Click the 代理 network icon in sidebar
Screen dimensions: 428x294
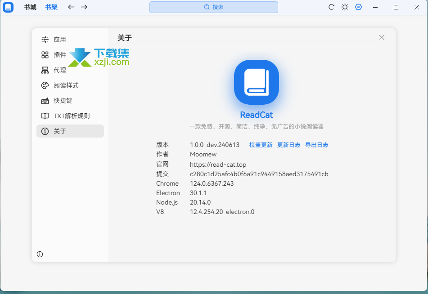coord(45,70)
